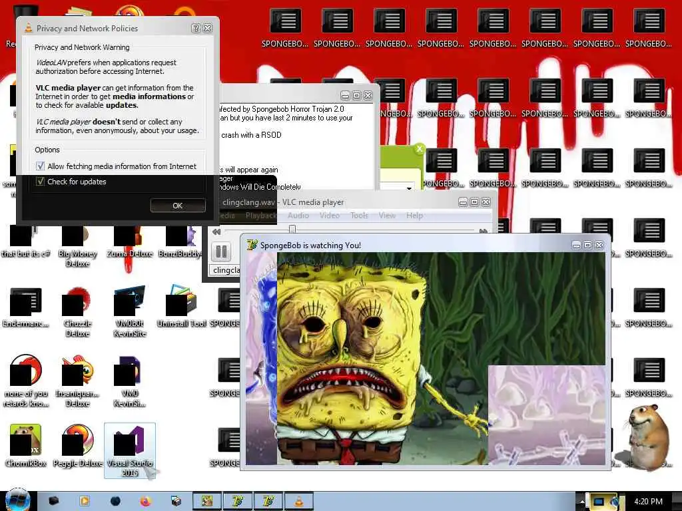
Task: Click the VLC seek slider handle
Action: tap(292, 229)
